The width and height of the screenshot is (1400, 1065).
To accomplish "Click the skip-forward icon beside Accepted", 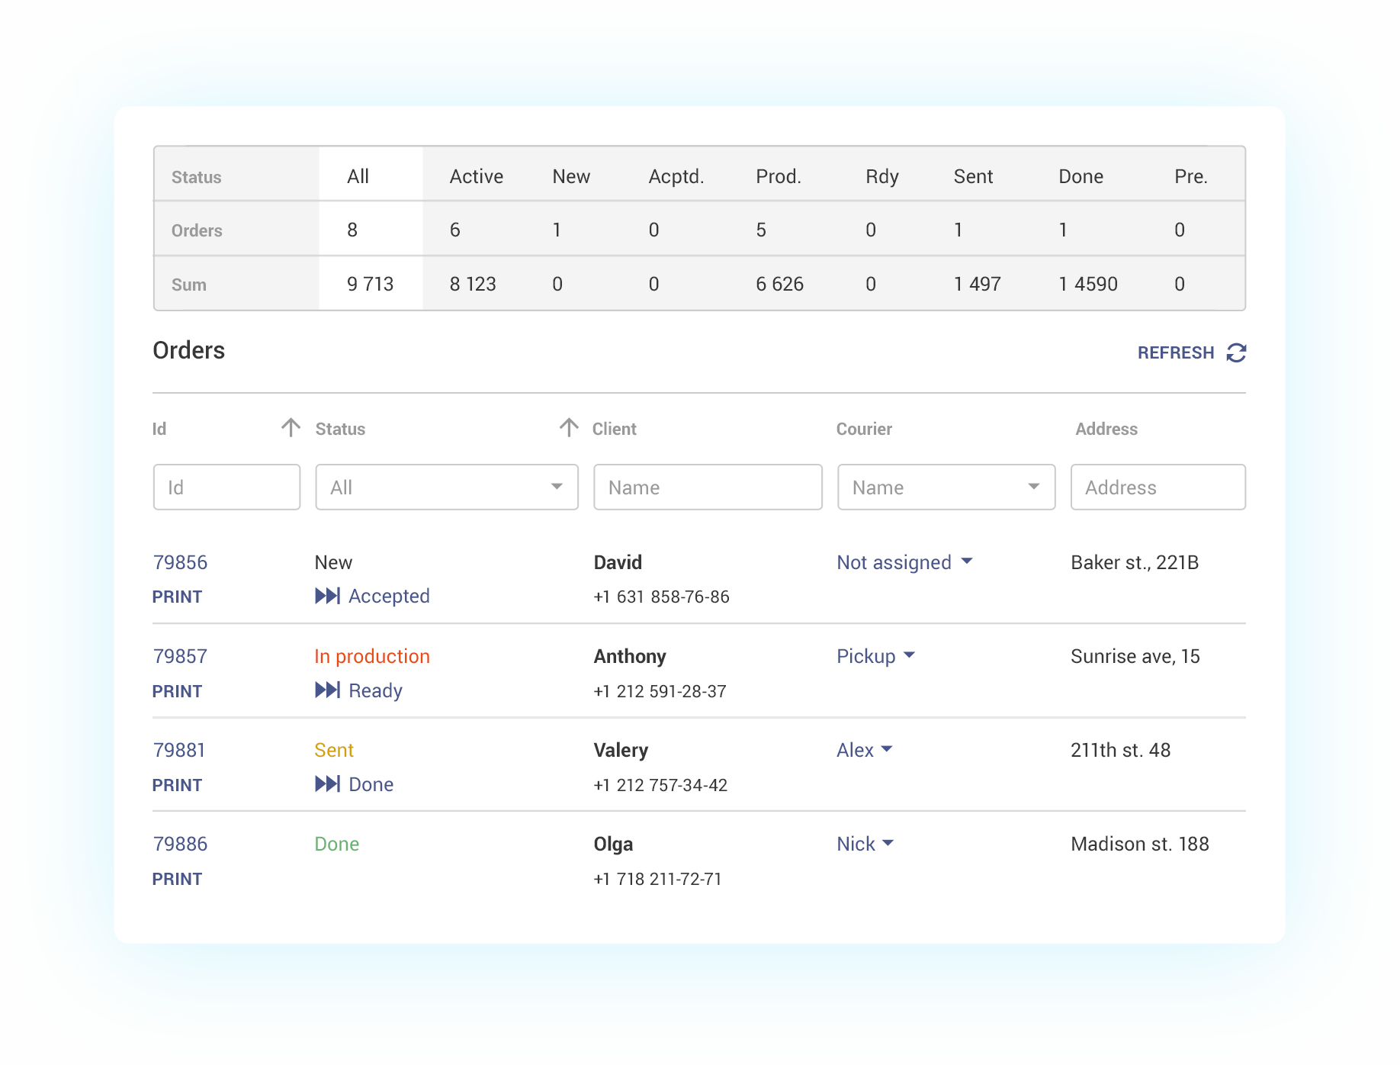I will point(328,596).
